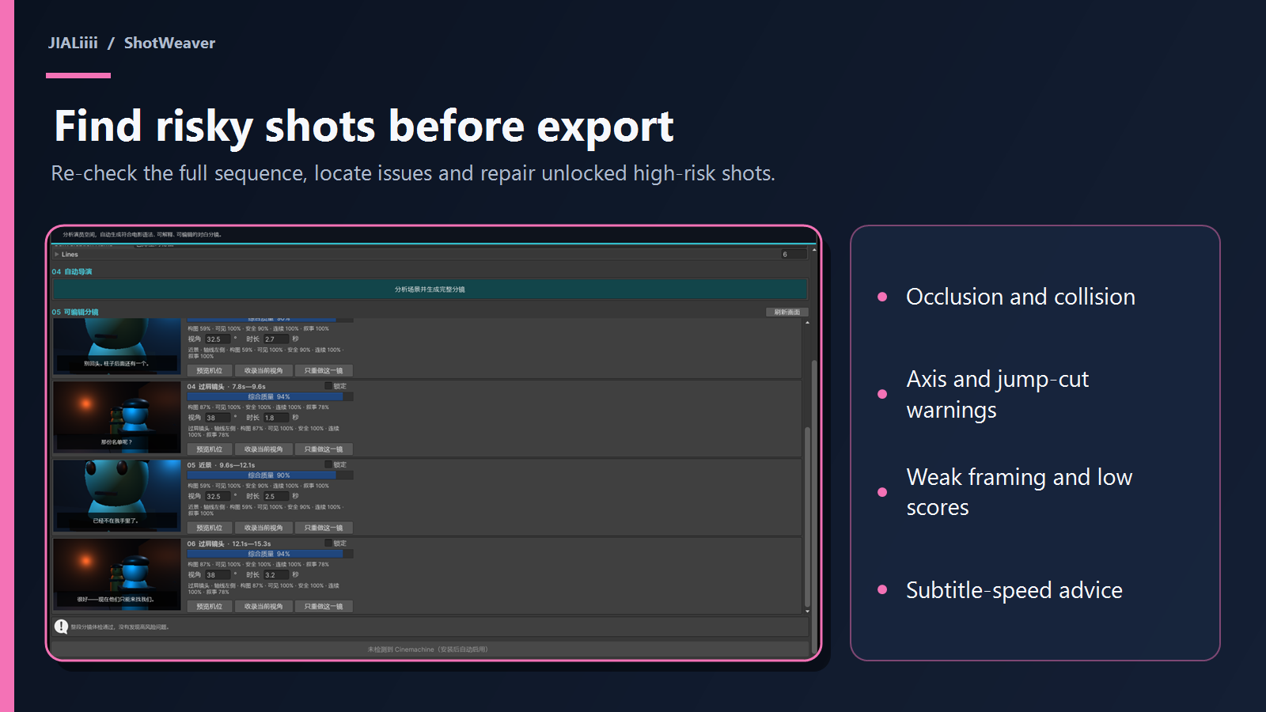Expand the Lines foldout arrow
This screenshot has height=712, width=1266.
(57, 255)
